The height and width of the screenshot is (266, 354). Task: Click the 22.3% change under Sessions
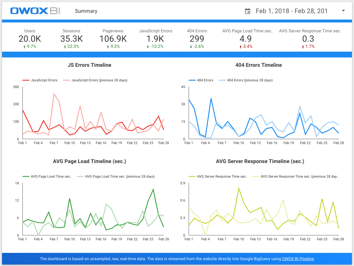click(73, 46)
